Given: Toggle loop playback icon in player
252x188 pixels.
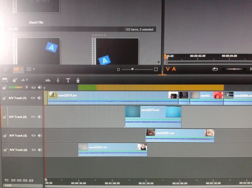Looking at the screenshot, I should pos(215,69).
